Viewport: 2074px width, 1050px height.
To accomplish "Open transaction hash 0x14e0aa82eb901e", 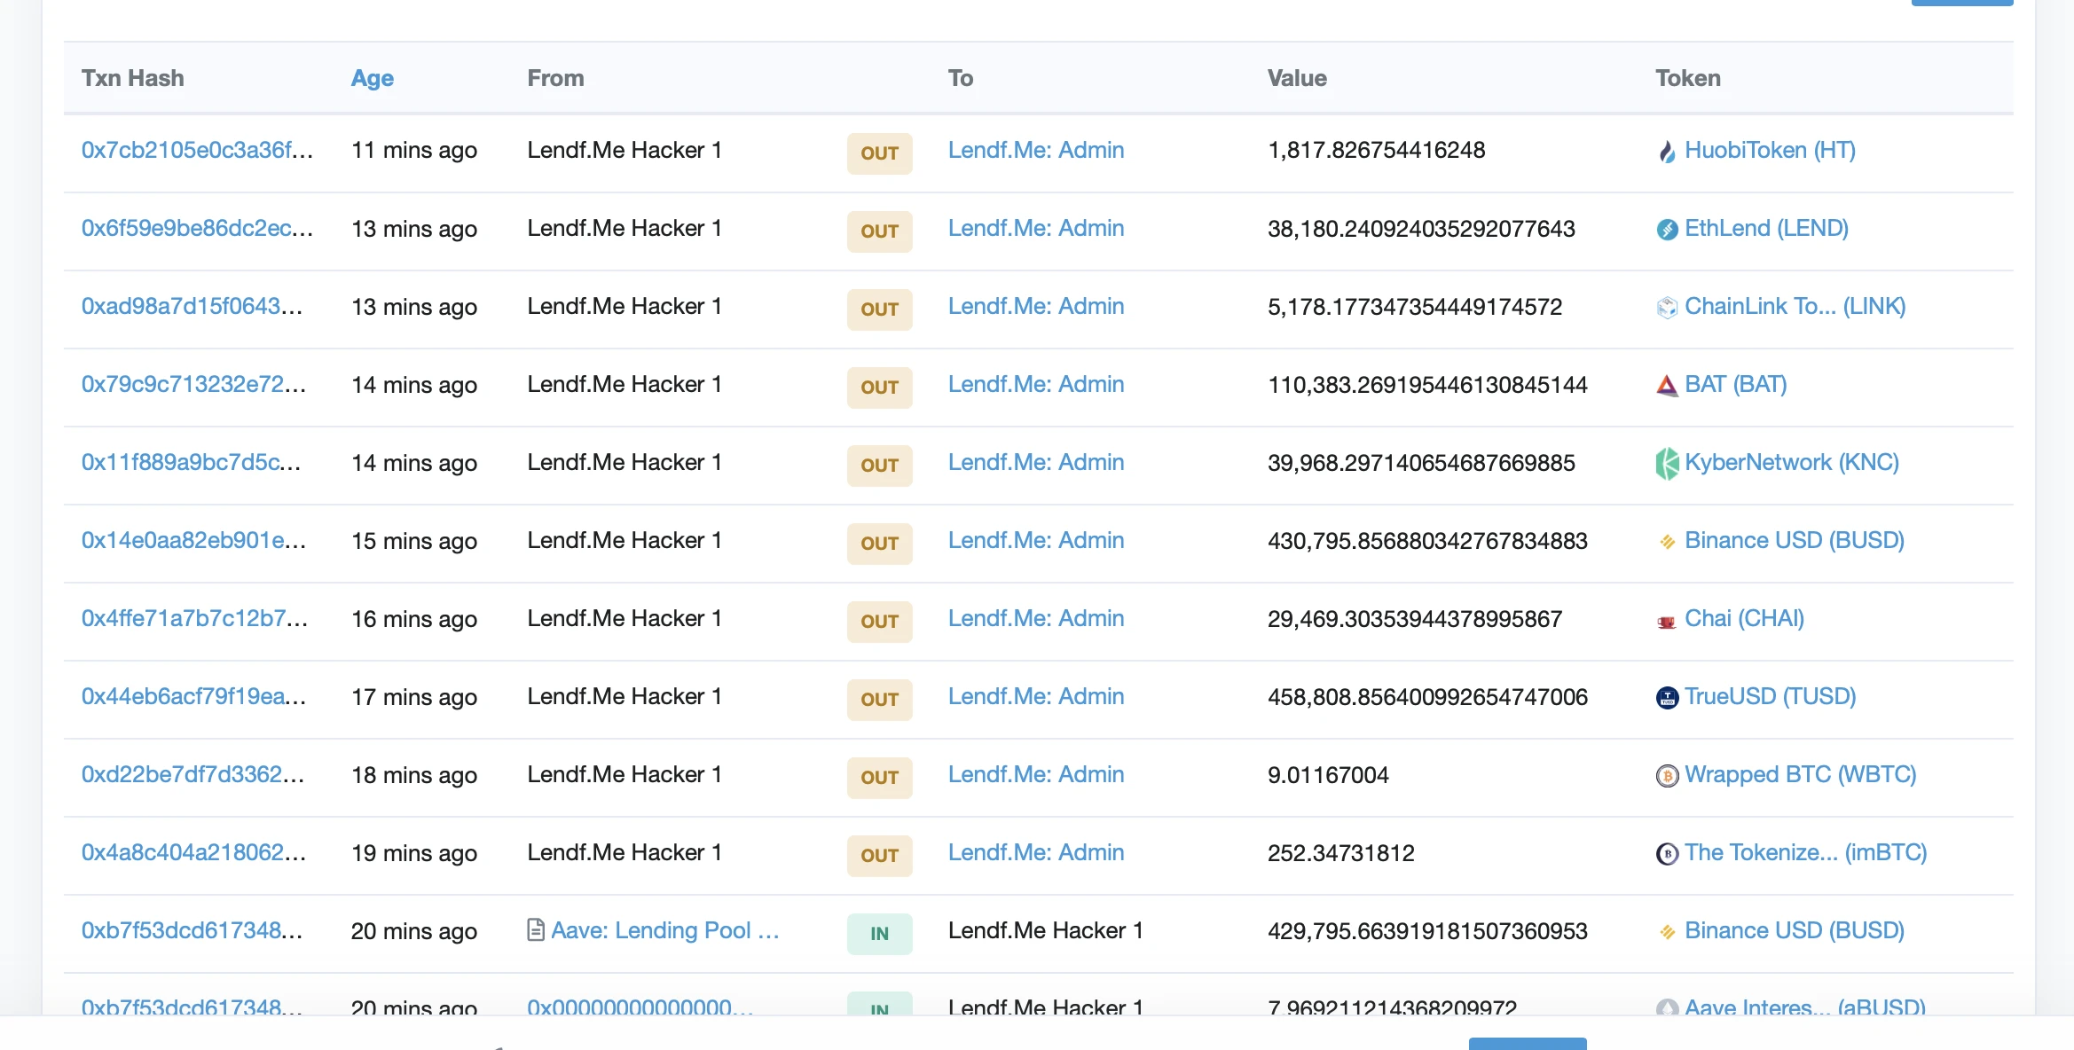I will [193, 540].
